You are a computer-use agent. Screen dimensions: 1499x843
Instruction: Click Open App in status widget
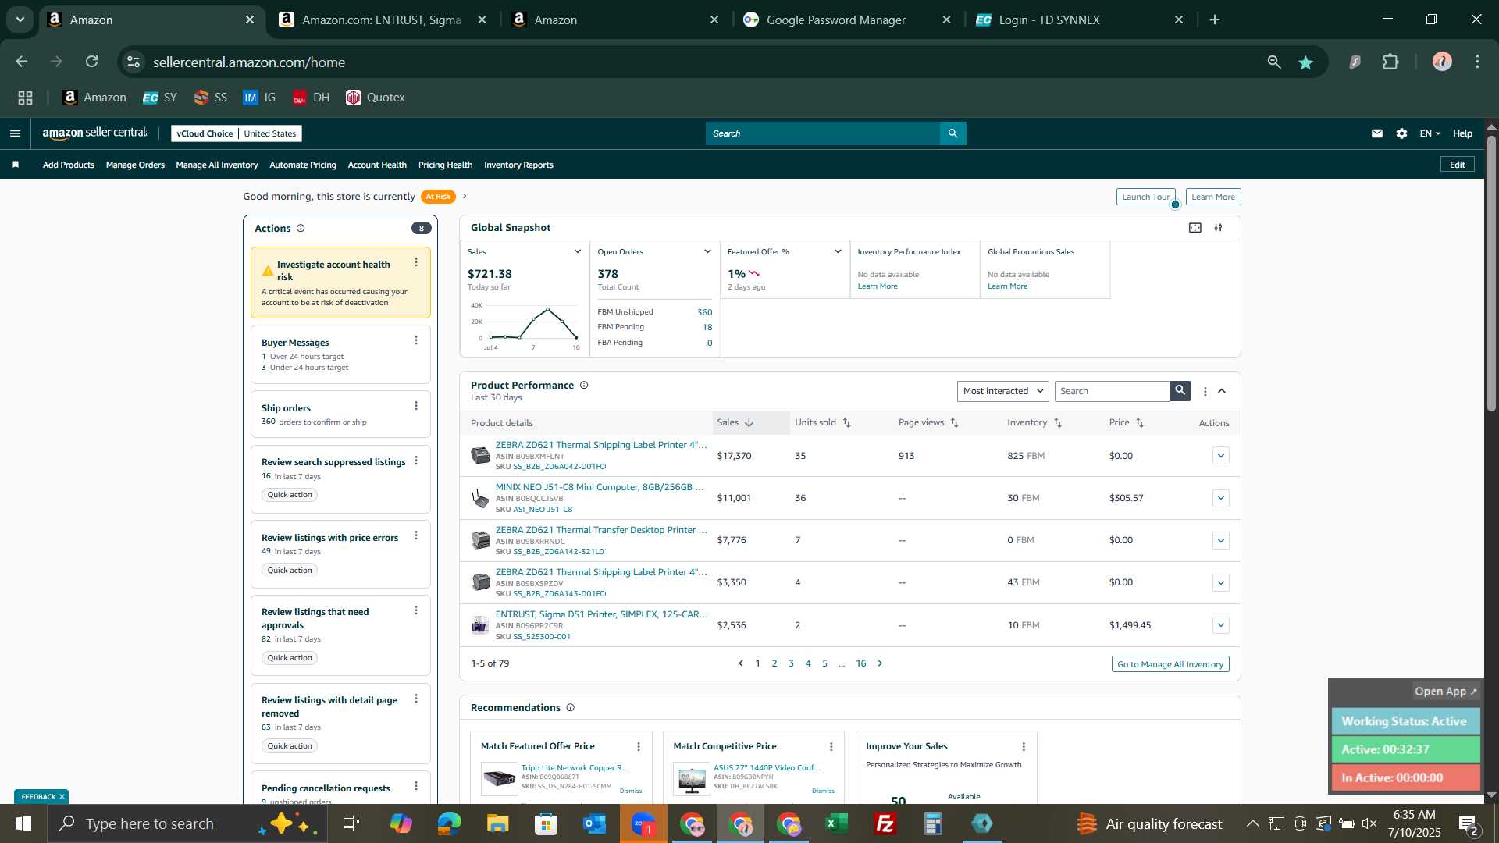point(1446,692)
